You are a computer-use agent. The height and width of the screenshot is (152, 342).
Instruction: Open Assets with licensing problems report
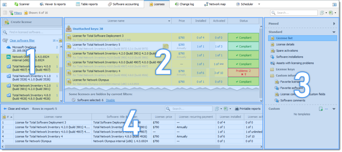click(x=295, y=63)
